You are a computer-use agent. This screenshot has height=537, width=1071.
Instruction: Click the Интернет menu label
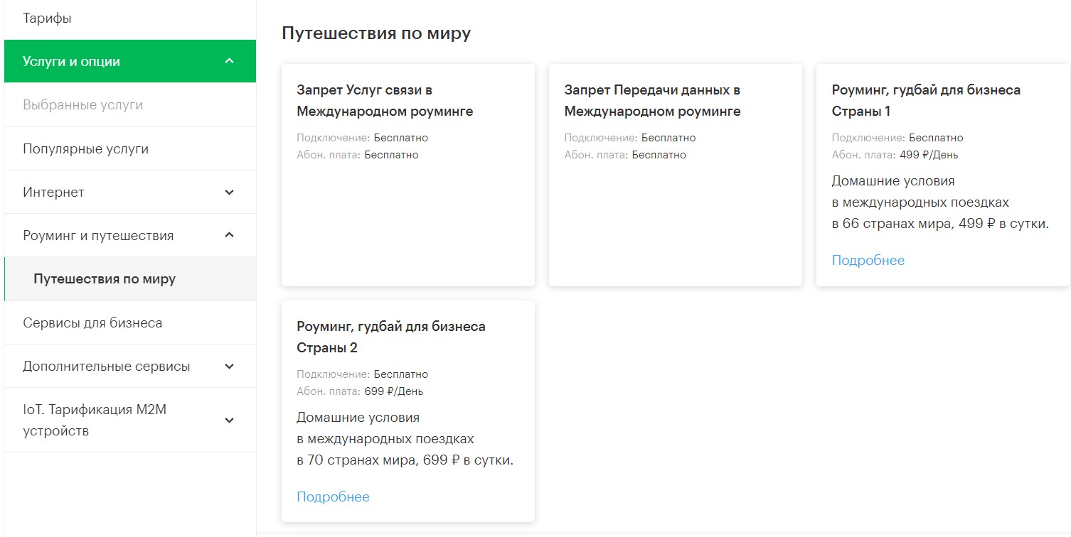[x=53, y=192]
